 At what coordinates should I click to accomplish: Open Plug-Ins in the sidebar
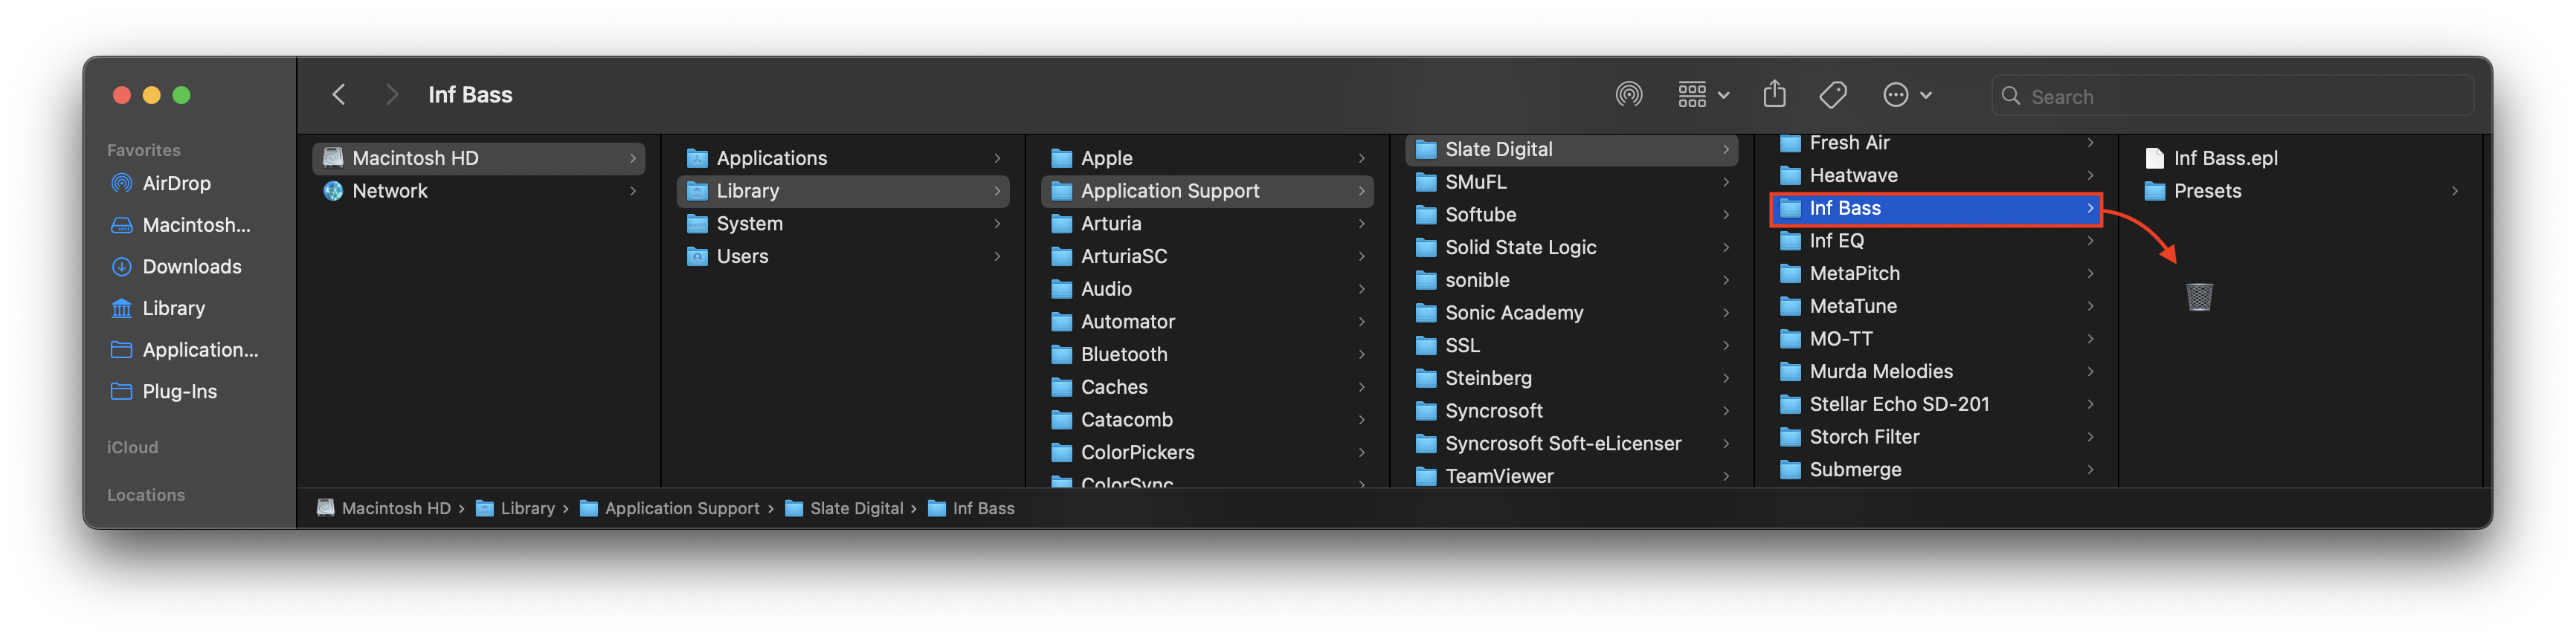tap(164, 392)
